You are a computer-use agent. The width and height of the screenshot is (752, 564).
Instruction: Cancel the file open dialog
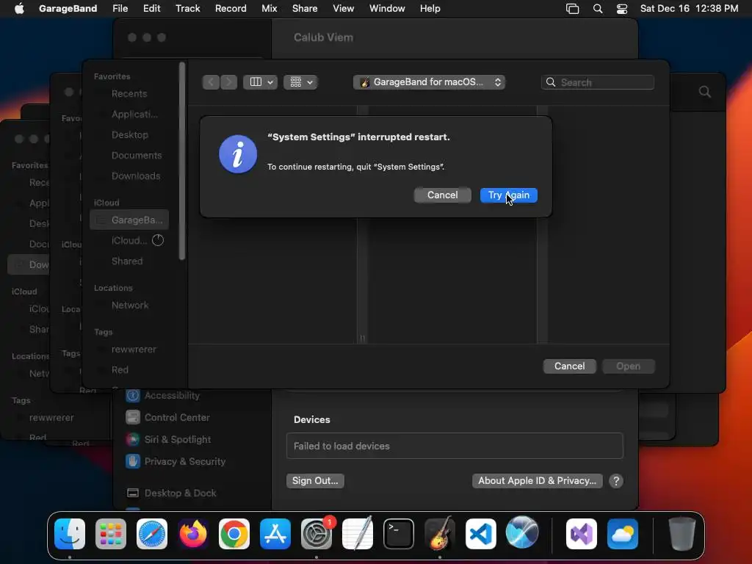pyautogui.click(x=569, y=366)
